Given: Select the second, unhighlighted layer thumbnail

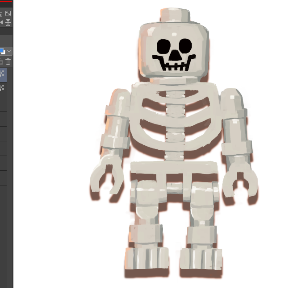Looking at the screenshot, I should 2,88.
